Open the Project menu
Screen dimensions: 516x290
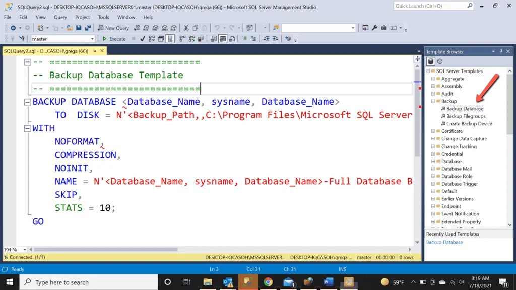(x=82, y=17)
